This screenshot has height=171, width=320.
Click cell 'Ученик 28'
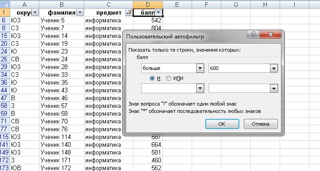coord(61,67)
